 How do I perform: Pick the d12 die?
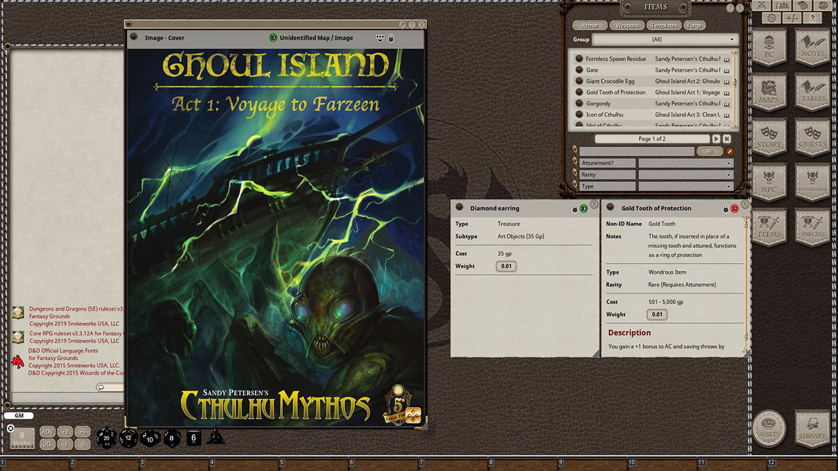coord(129,438)
